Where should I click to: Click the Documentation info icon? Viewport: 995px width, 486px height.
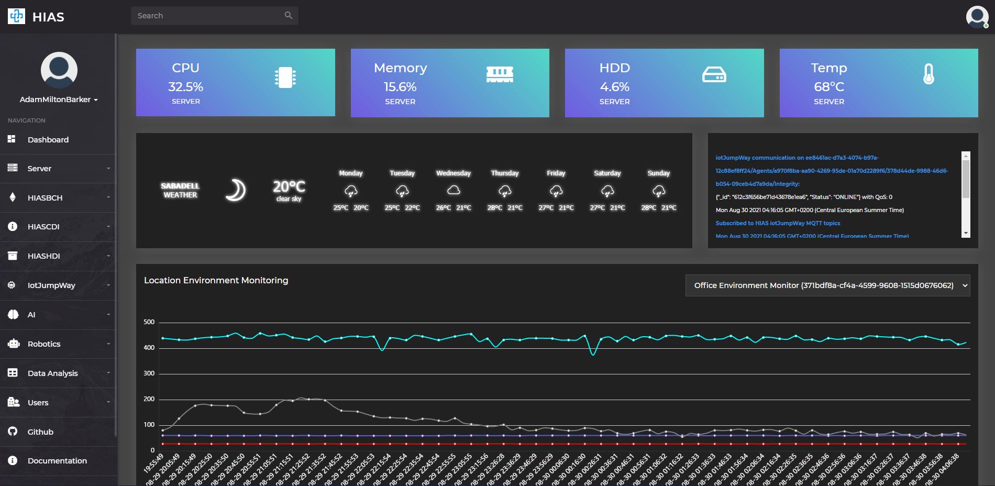pyautogui.click(x=13, y=460)
